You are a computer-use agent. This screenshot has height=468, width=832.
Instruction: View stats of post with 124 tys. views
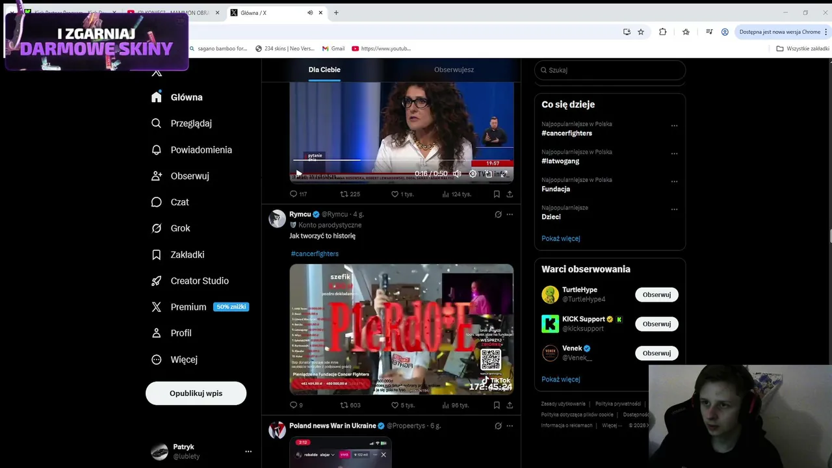[x=456, y=194]
